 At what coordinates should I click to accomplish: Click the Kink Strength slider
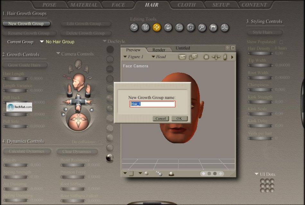click(260, 102)
